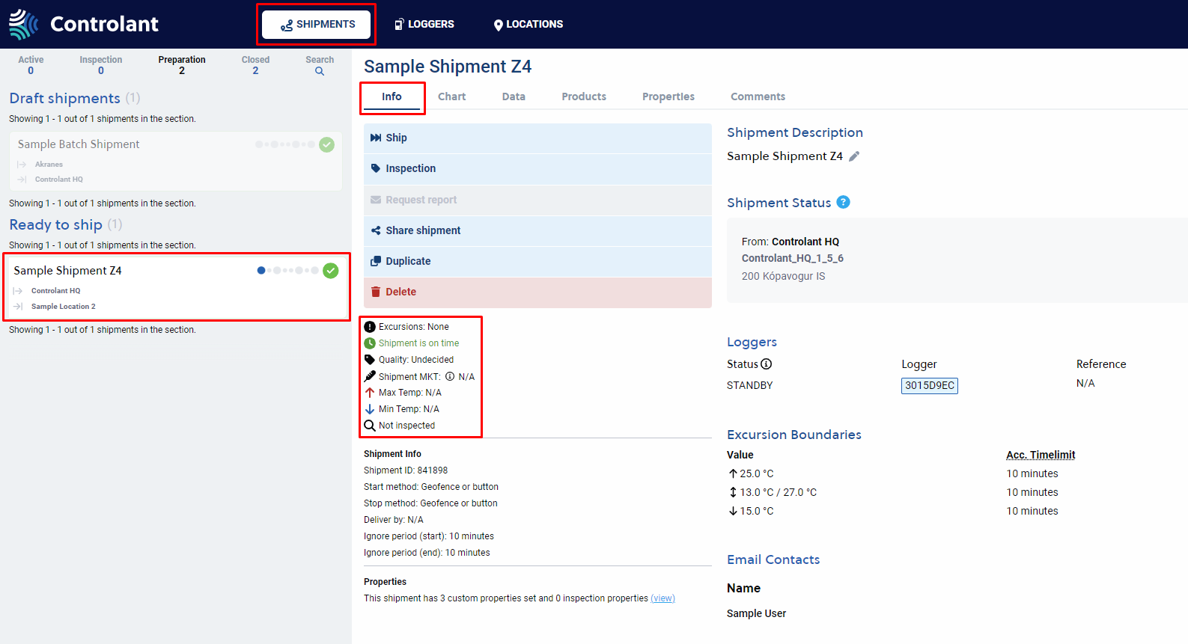Click the Min Temp down arrow
1188x644 pixels.
[x=370, y=409]
